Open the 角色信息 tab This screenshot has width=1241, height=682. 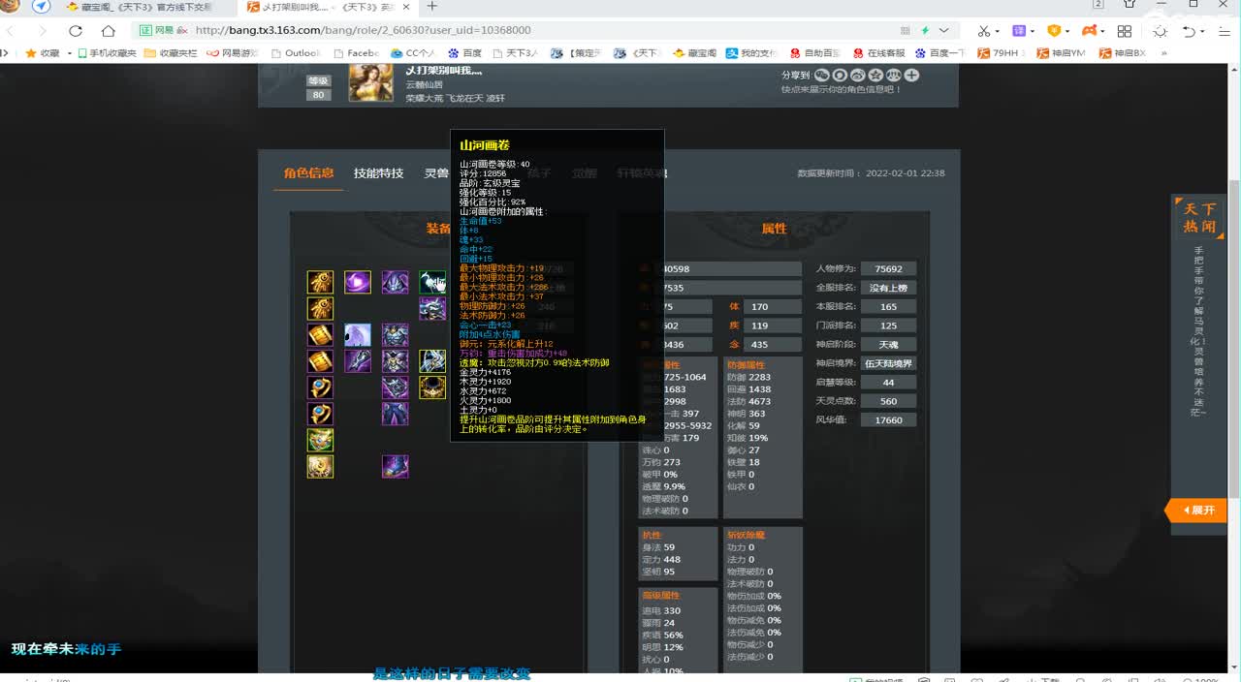308,173
